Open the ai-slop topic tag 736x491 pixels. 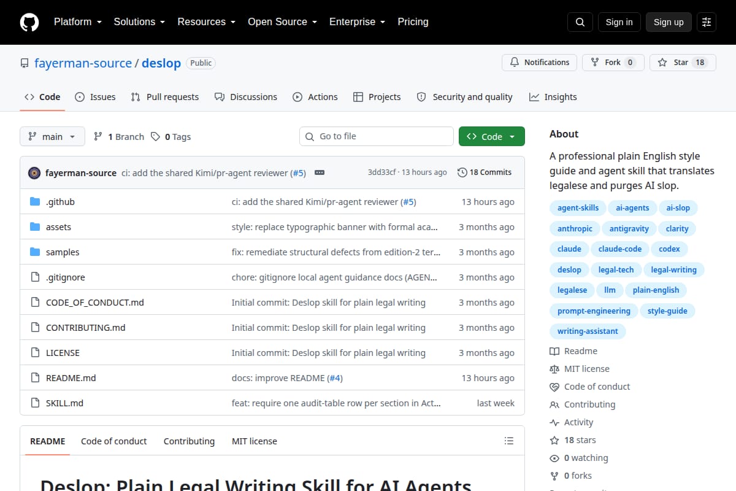click(678, 207)
